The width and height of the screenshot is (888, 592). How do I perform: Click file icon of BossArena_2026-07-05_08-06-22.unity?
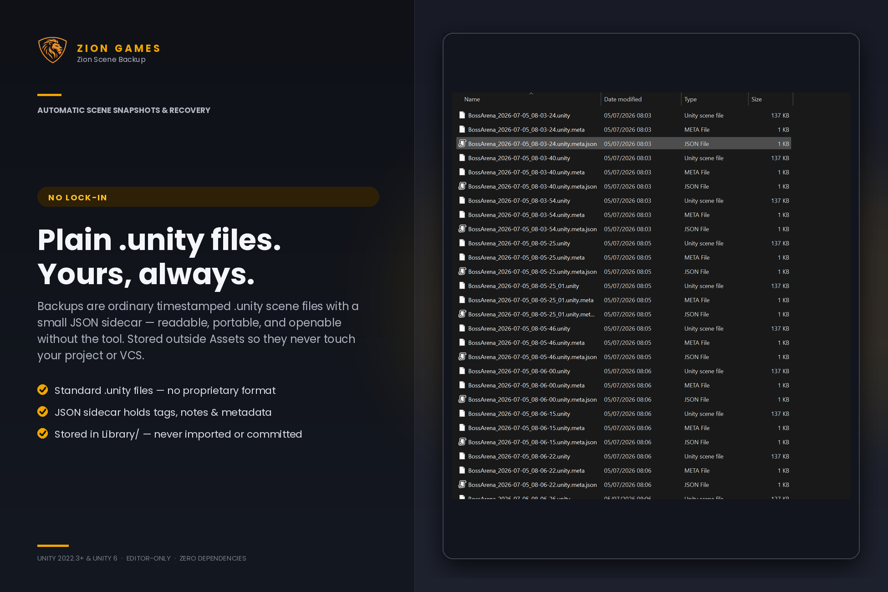[462, 456]
